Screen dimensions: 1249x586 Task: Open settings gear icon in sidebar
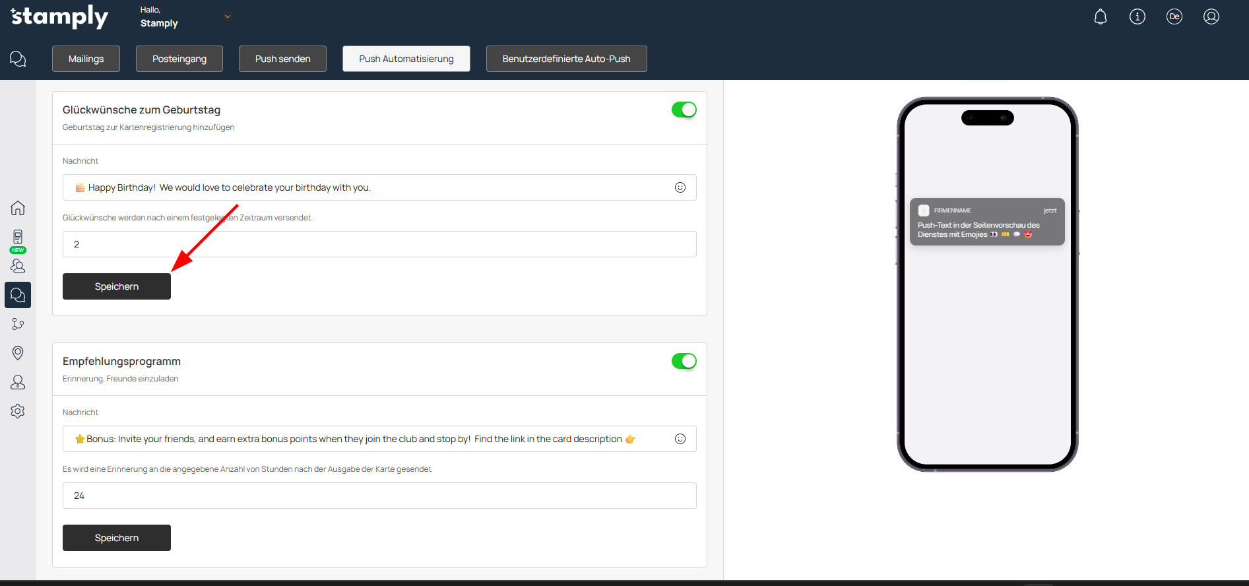click(x=18, y=411)
